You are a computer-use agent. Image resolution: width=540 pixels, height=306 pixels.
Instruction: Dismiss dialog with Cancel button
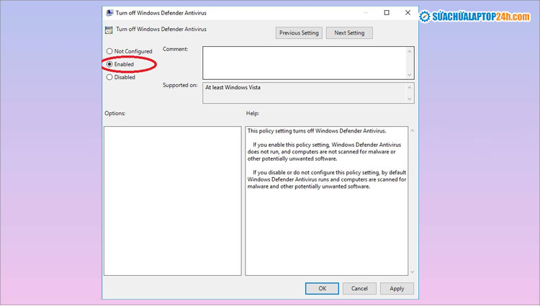[x=359, y=289]
